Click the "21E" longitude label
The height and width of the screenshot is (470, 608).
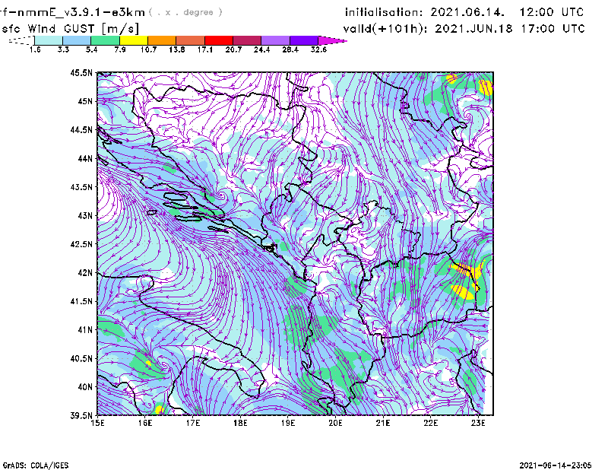[x=383, y=423]
